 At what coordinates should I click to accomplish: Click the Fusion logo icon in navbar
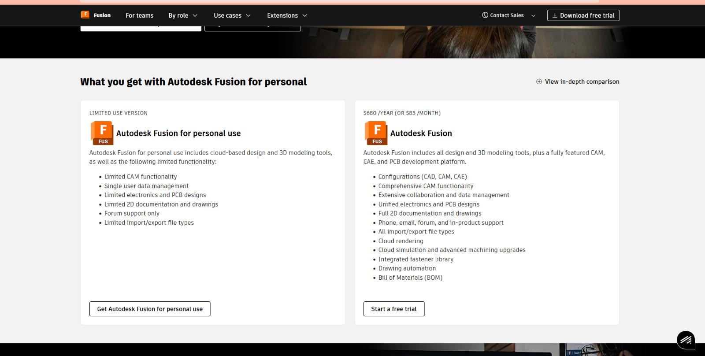point(85,15)
